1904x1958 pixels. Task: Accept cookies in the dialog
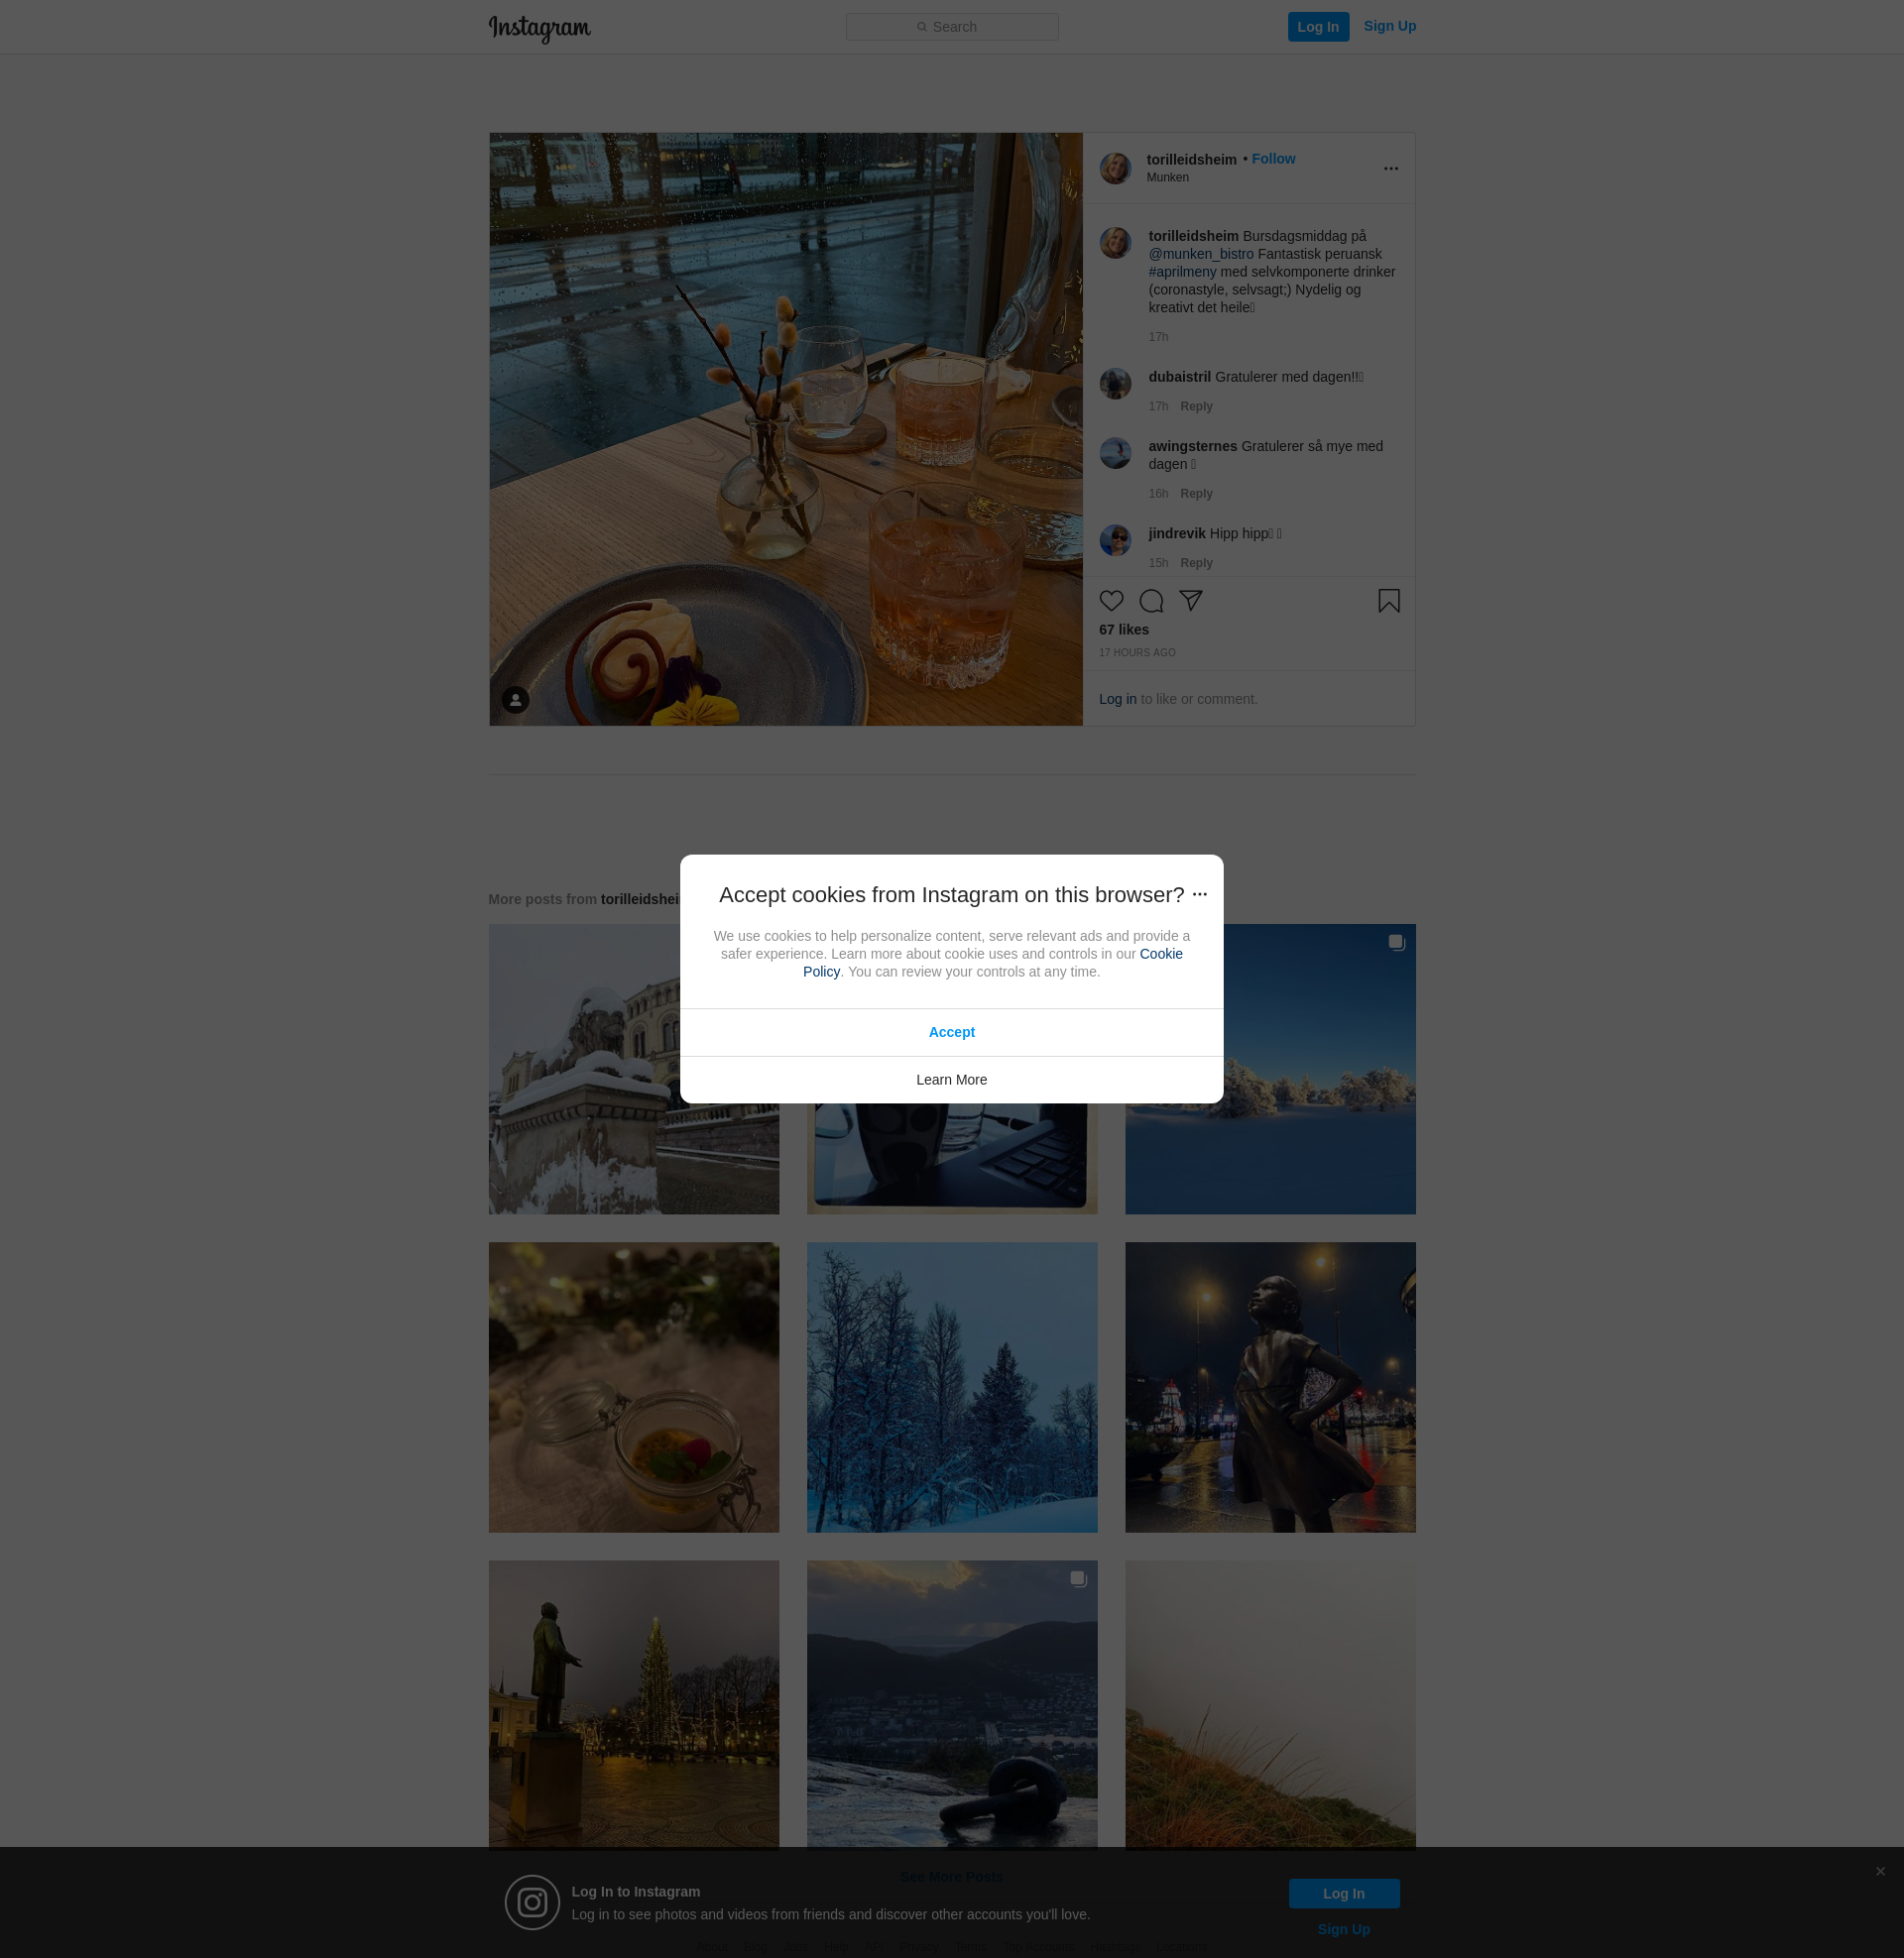(x=951, y=1032)
